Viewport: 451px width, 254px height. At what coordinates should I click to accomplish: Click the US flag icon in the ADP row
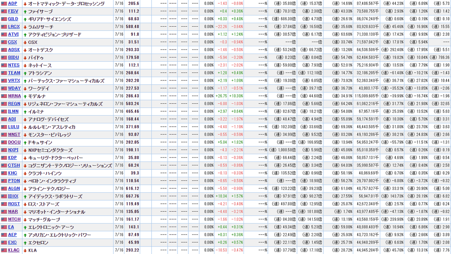click(x=4, y=3)
